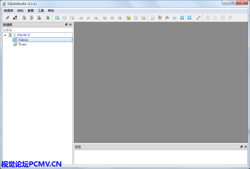Click the create trigger icon

coord(105,18)
